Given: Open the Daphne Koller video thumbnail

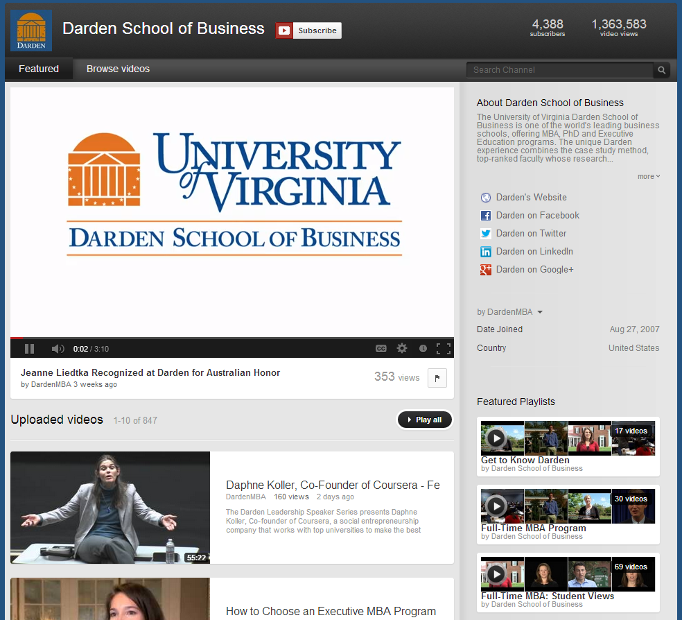Looking at the screenshot, I should pos(110,508).
